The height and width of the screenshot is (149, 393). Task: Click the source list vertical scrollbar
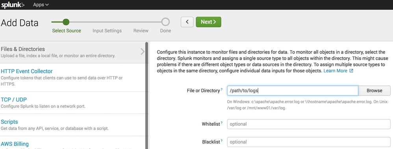point(146,95)
